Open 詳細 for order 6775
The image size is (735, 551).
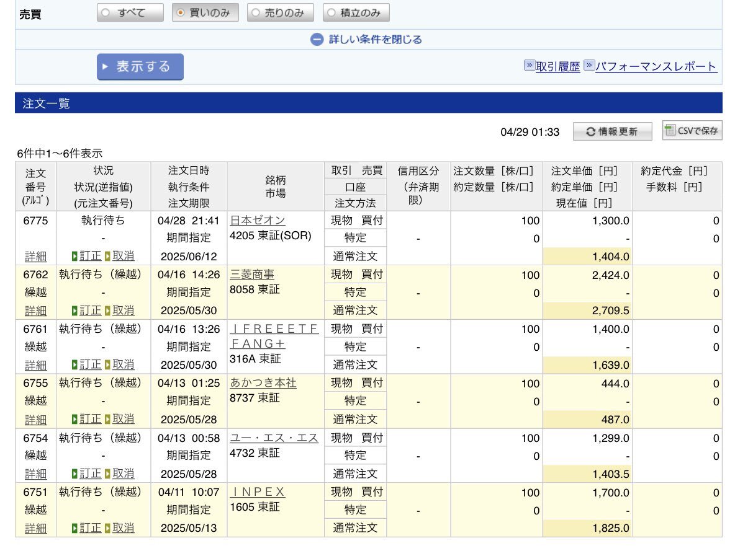pos(35,257)
